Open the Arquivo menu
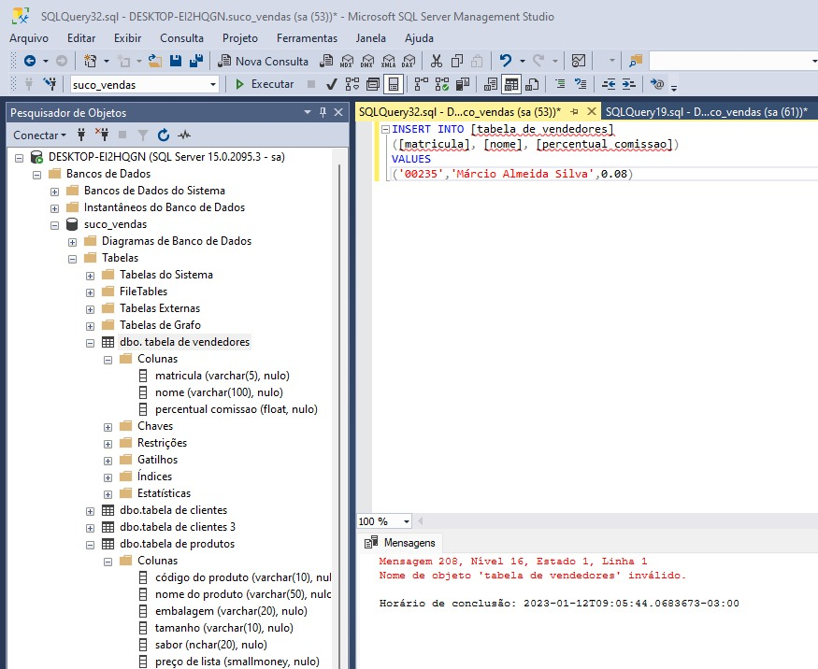818x669 pixels. 29,38
